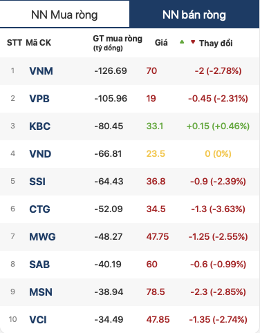Open the MWG stock ticker
Viewport: 260px width, 333px height.
[x=42, y=237]
